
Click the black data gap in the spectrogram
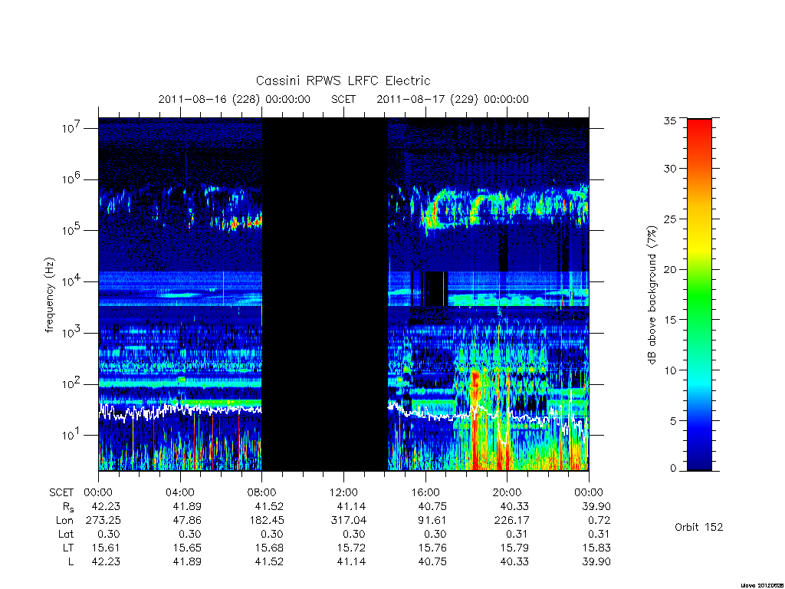tap(324, 294)
